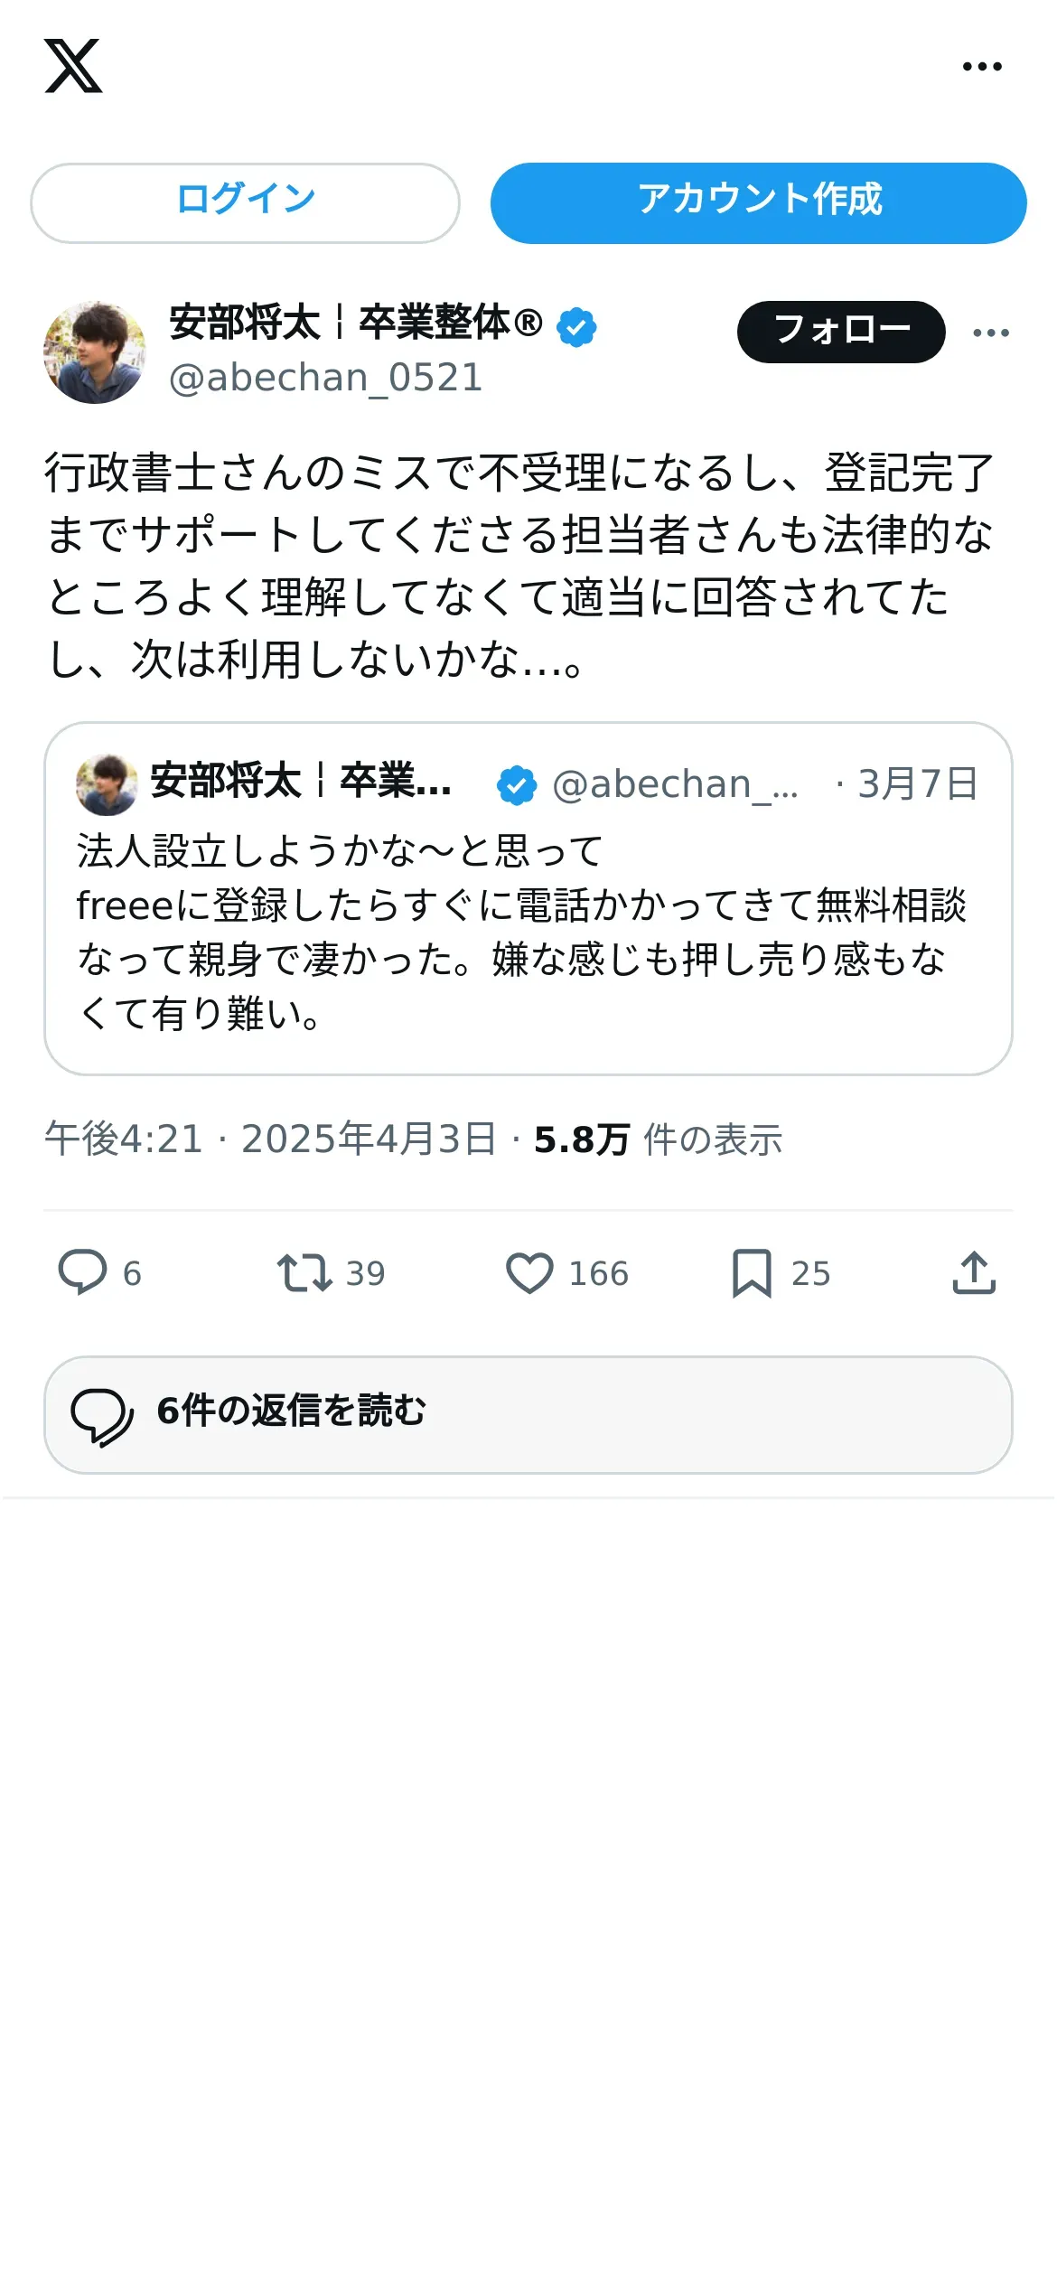Open the tweet's three-dot options menu
This screenshot has height=2288, width=1057.
coord(991,333)
